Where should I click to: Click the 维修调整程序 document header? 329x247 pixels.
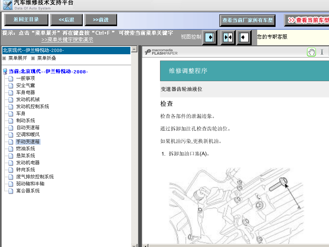point(244,71)
